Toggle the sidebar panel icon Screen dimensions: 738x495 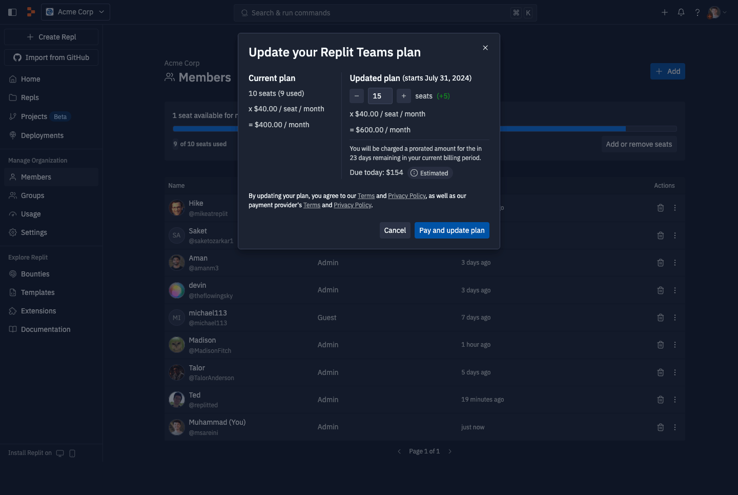tap(12, 12)
